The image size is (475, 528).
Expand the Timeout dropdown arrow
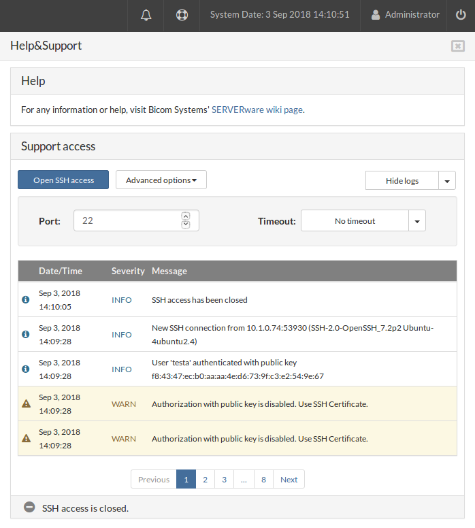point(417,221)
